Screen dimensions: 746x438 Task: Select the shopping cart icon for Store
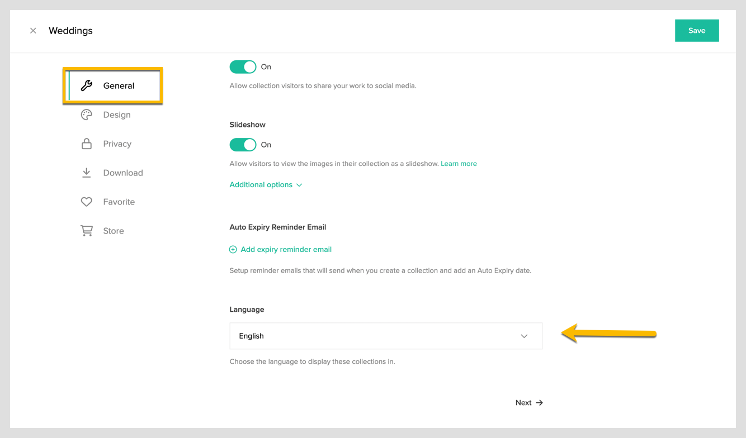(x=86, y=231)
